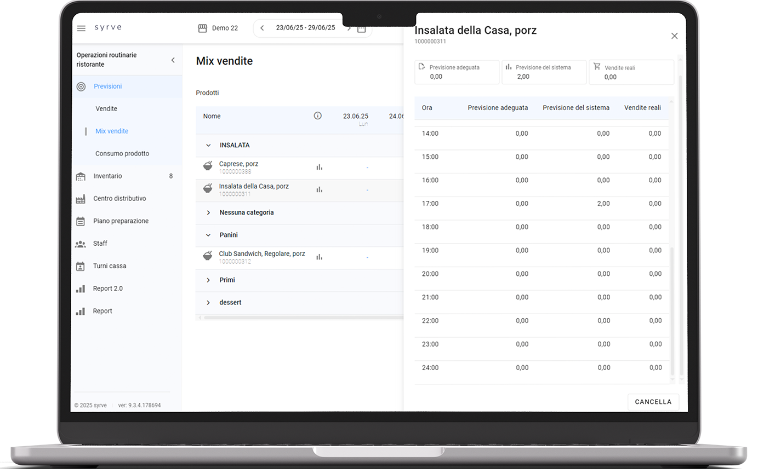Viewport: 758px width, 473px height.
Task: Open the date range picker 23/06/25 - 29/06/25
Action: (x=304, y=27)
